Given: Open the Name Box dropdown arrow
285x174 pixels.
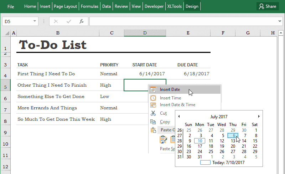Looking at the screenshot, I should point(35,21).
